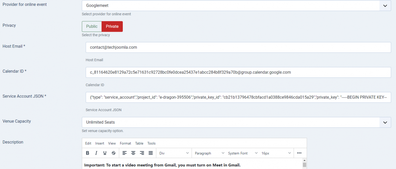Set privacy to Private
The image size is (396, 169).
click(112, 27)
